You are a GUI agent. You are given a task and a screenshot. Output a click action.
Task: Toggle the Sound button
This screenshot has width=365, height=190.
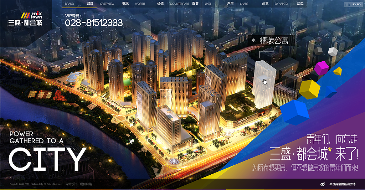point(353,4)
